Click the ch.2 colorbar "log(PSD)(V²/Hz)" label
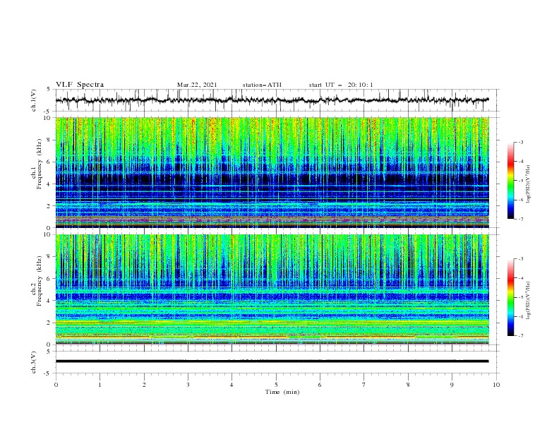This screenshot has width=559, height=432. click(529, 300)
